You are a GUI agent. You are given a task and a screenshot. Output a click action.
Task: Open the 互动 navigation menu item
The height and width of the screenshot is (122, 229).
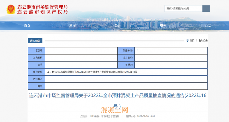click(x=208, y=25)
